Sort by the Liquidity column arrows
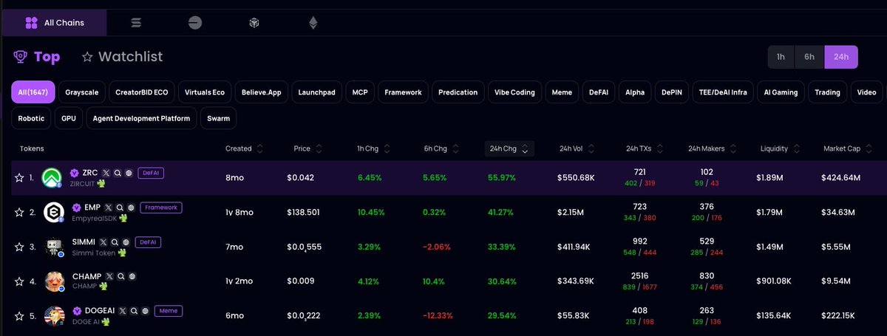This screenshot has height=336, width=887. (798, 148)
